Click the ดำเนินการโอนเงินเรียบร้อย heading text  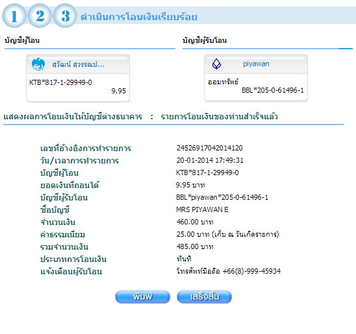coord(139,17)
